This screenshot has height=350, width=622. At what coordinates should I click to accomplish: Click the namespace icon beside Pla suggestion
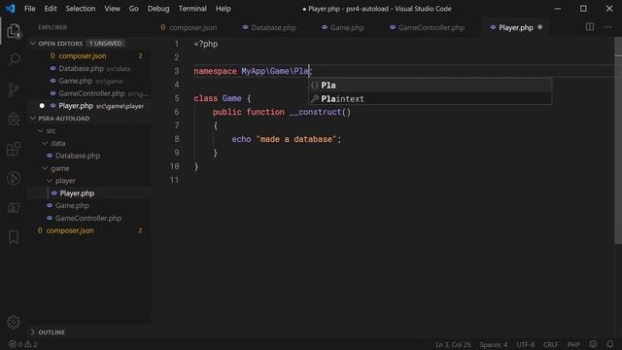(314, 86)
